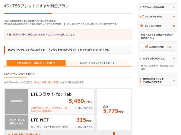Click the フラット型料金プラン section heading

[x=59, y=50]
